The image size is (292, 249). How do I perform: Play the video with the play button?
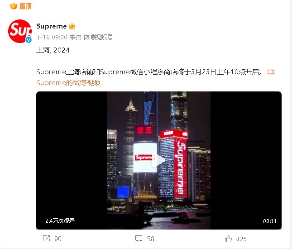158,160
